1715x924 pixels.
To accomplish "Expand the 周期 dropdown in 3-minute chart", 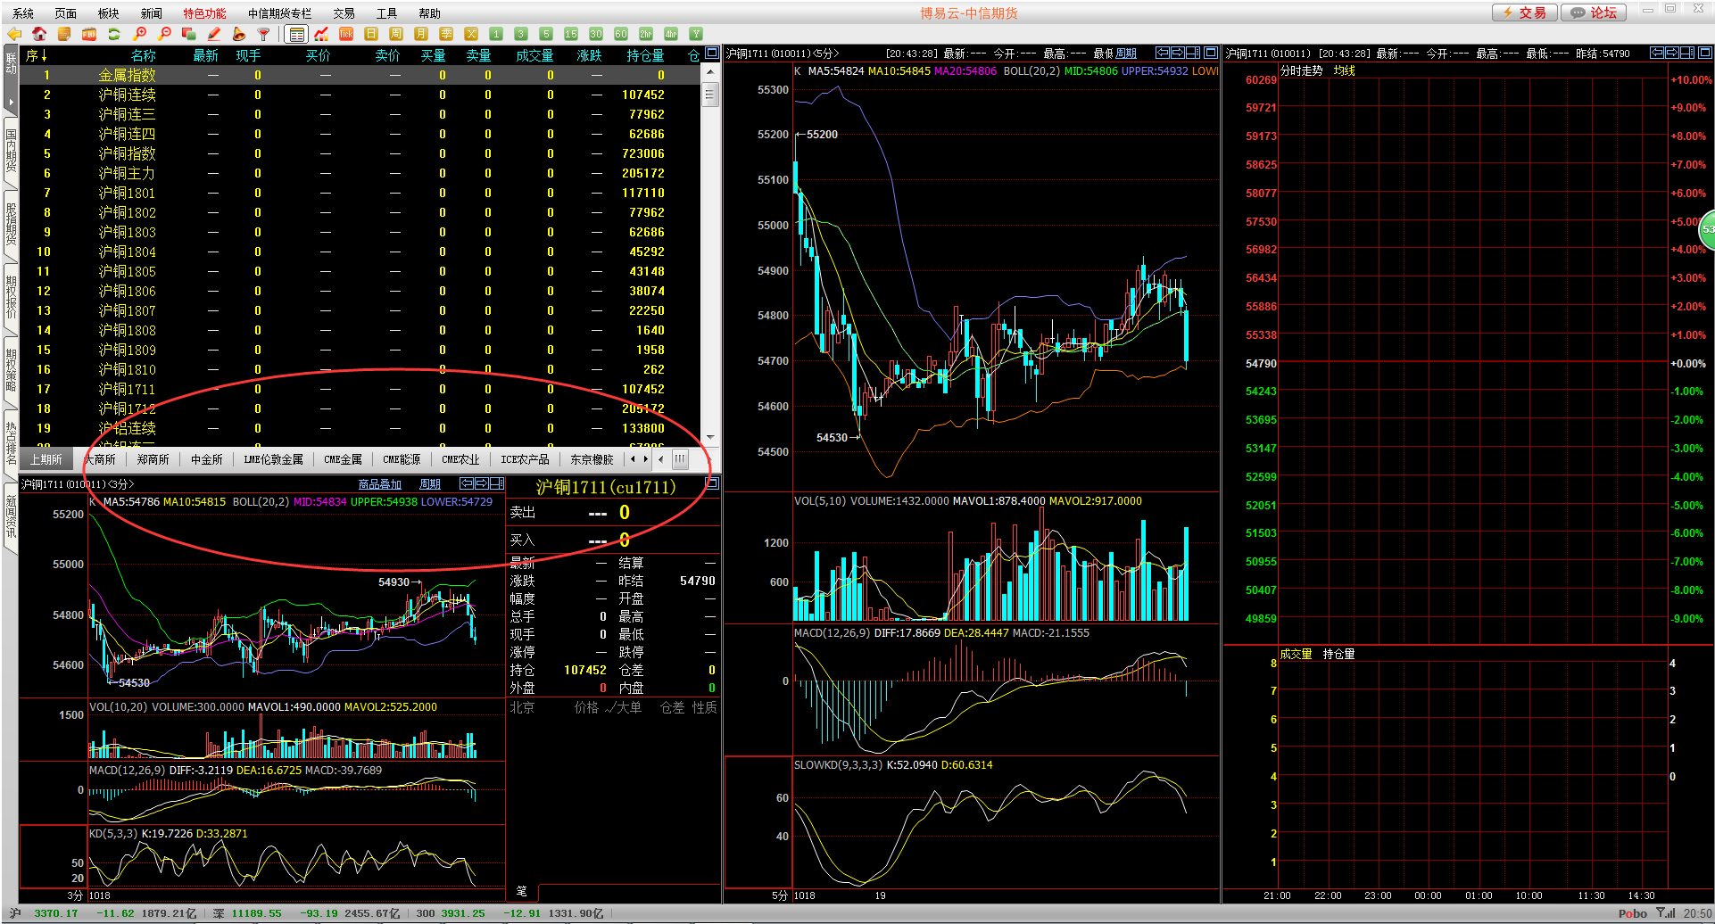I will (x=430, y=484).
